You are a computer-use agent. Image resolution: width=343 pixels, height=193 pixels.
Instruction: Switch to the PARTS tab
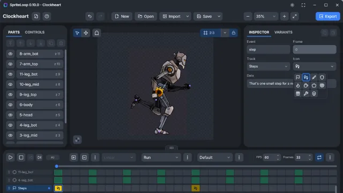(14, 32)
